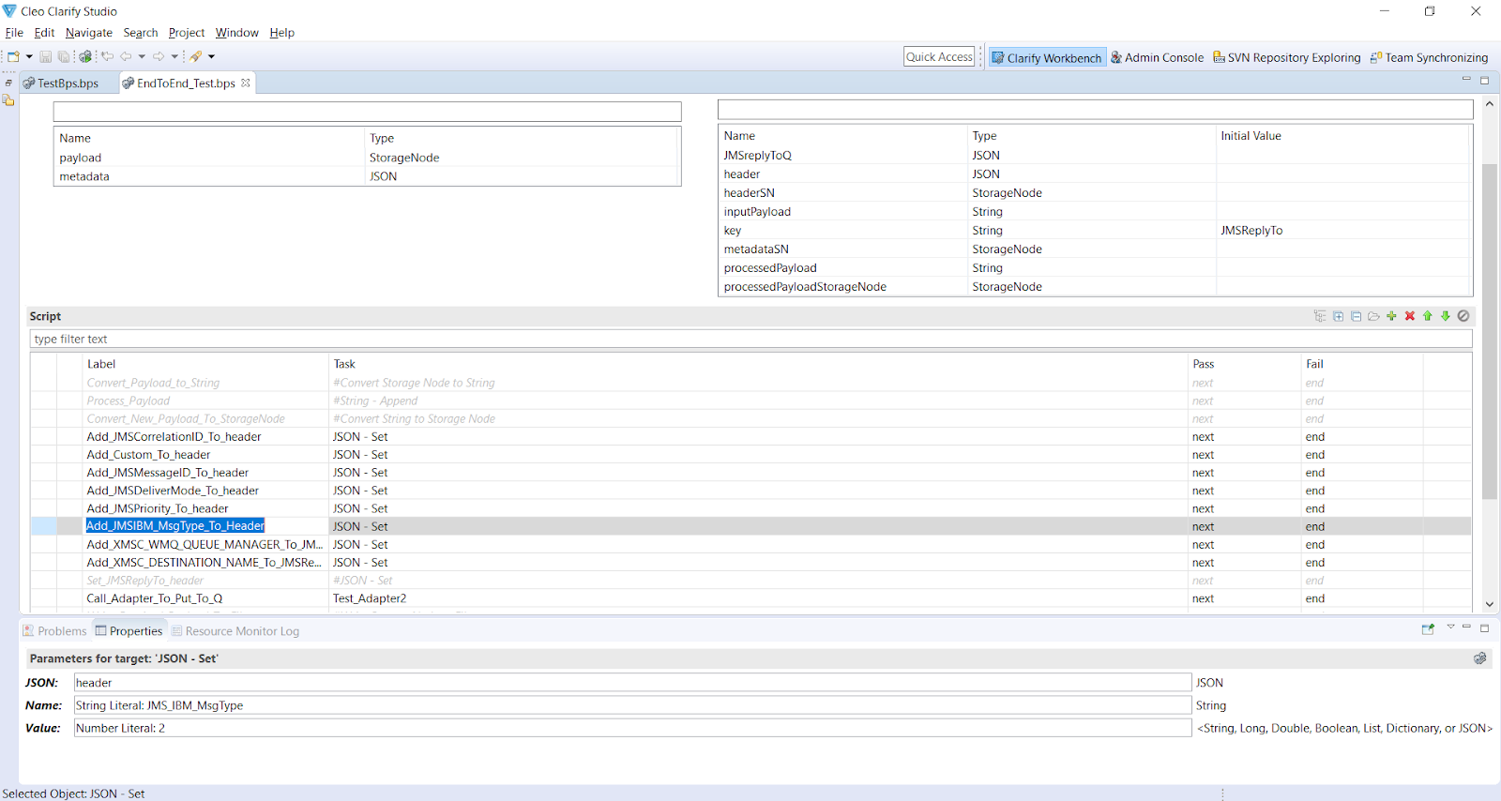Open the left sidebar navigator icon
Image resolution: width=1501 pixels, height=801 pixels.
(8, 100)
